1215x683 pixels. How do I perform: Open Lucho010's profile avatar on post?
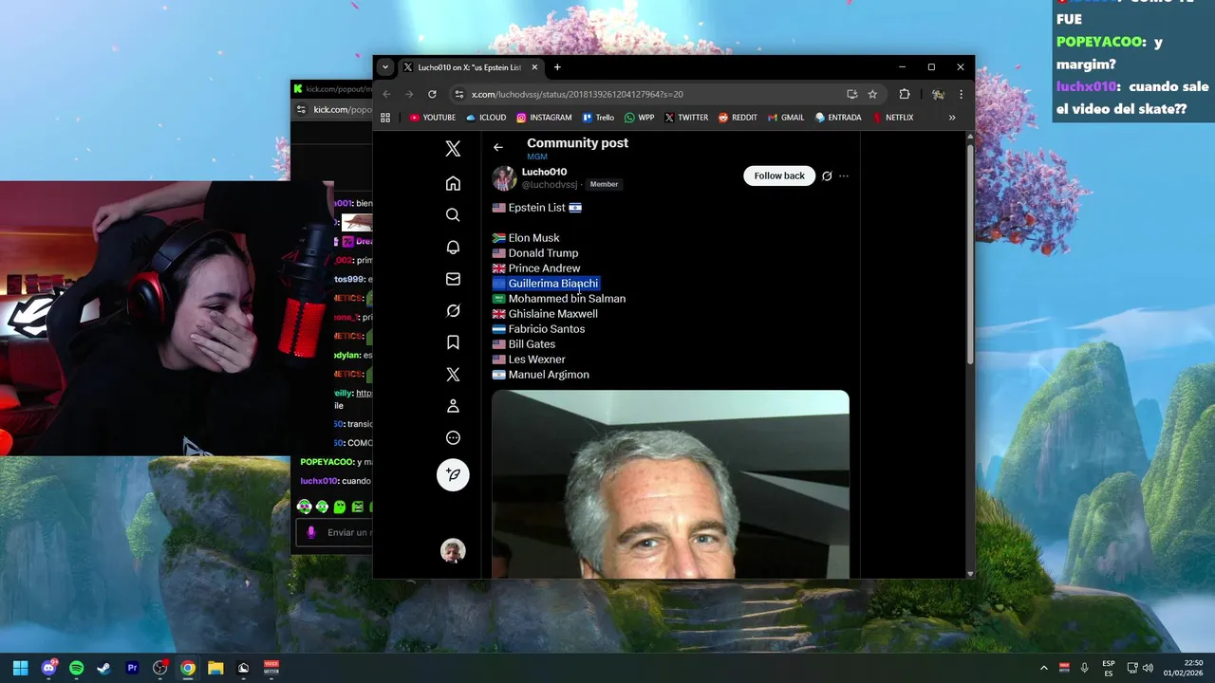[x=505, y=177]
